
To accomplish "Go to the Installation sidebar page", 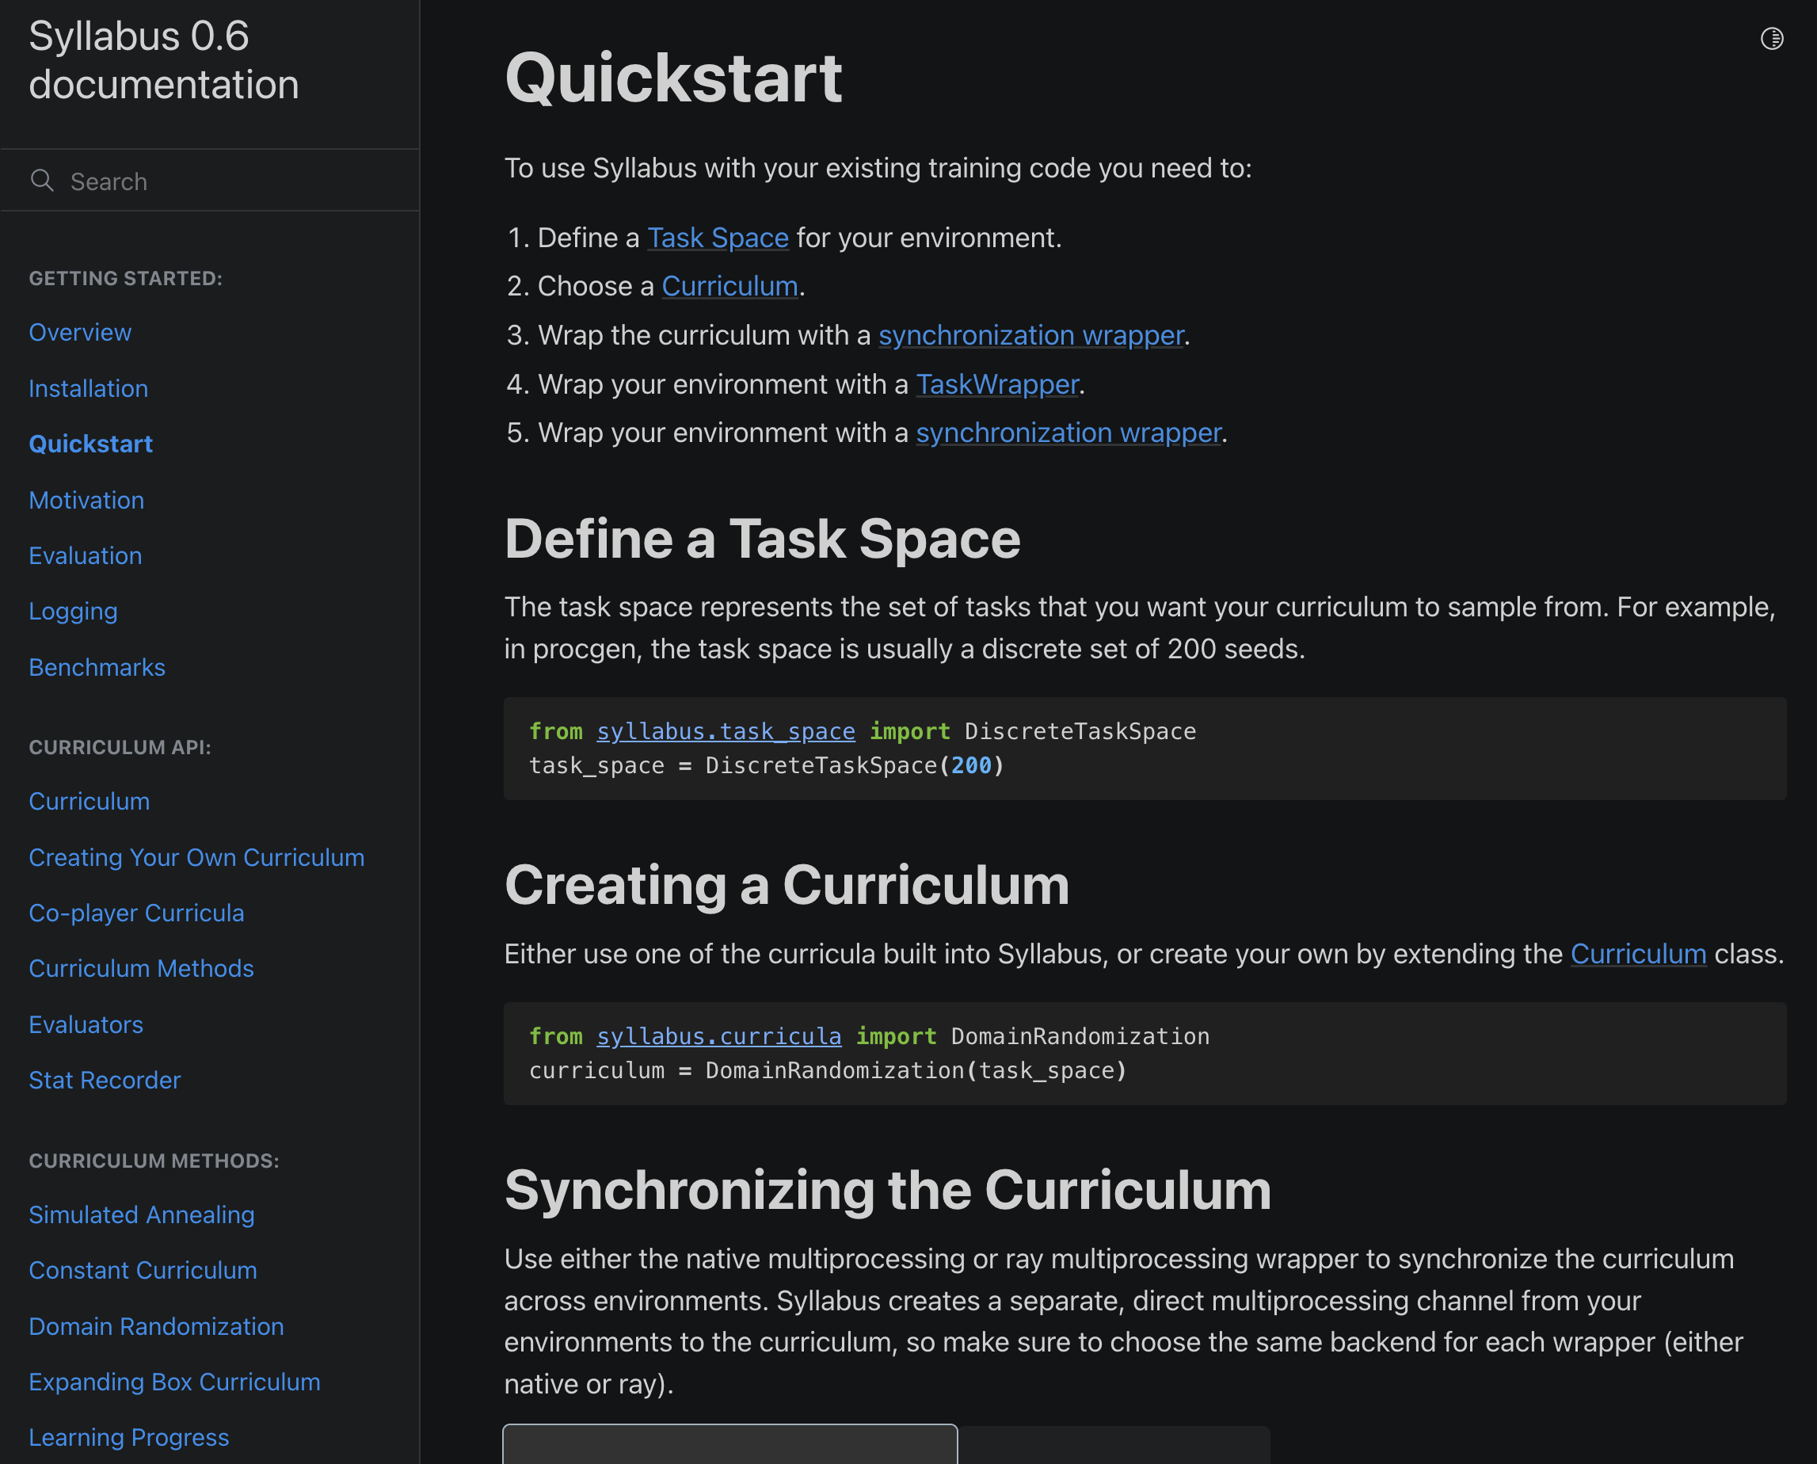I will pyautogui.click(x=89, y=388).
